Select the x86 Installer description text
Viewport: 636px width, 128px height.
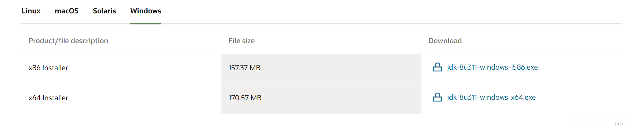[x=48, y=68]
